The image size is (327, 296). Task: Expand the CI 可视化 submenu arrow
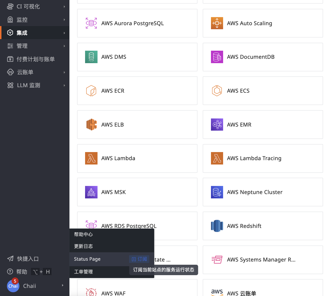point(64,7)
